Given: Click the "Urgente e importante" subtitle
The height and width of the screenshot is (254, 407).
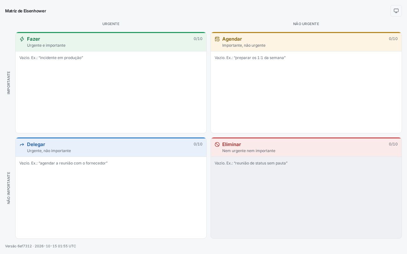Looking at the screenshot, I should (x=46, y=45).
